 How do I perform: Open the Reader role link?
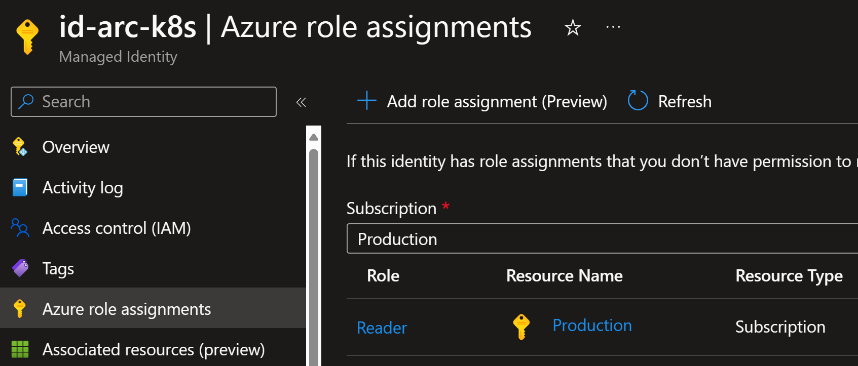(382, 328)
